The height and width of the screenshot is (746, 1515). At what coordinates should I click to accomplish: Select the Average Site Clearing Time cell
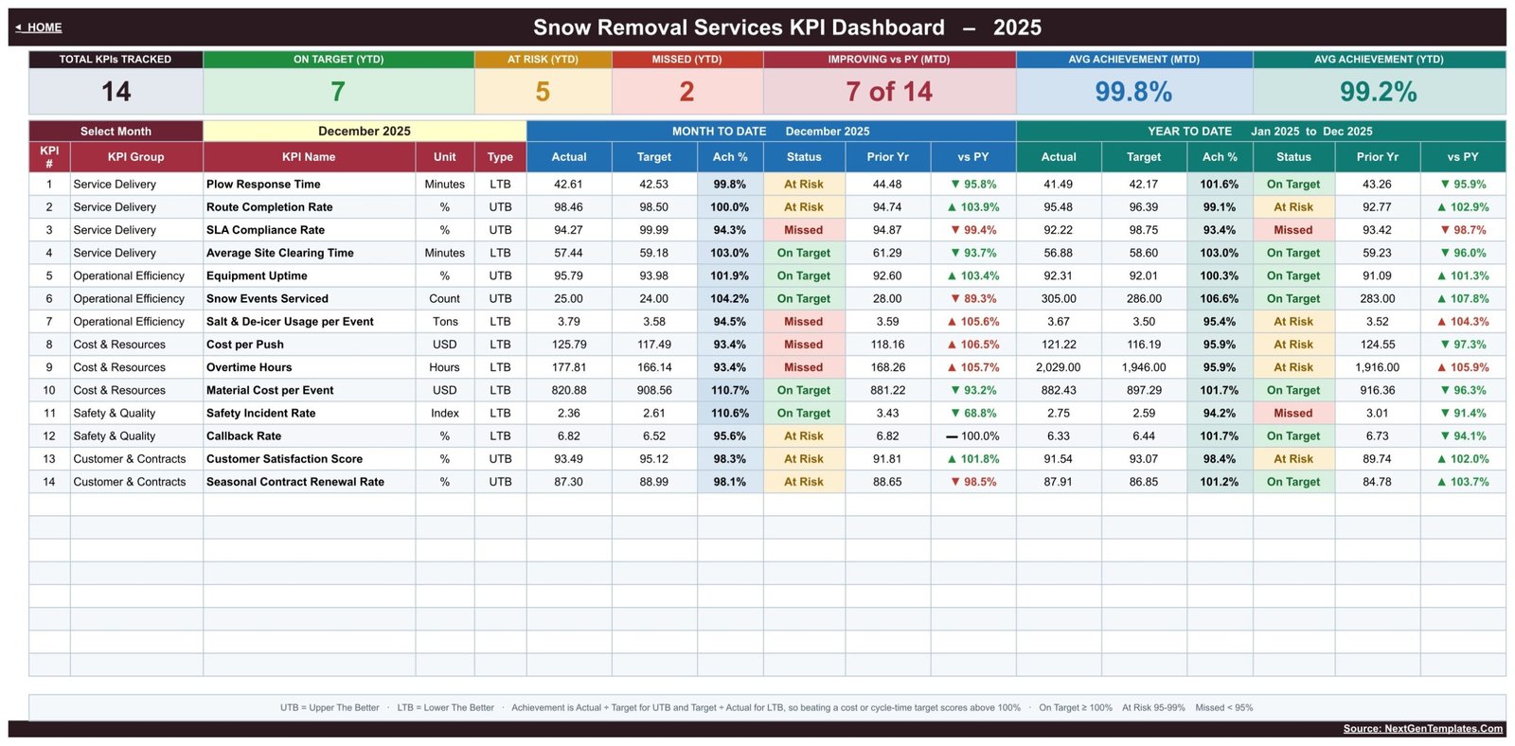[x=309, y=253]
